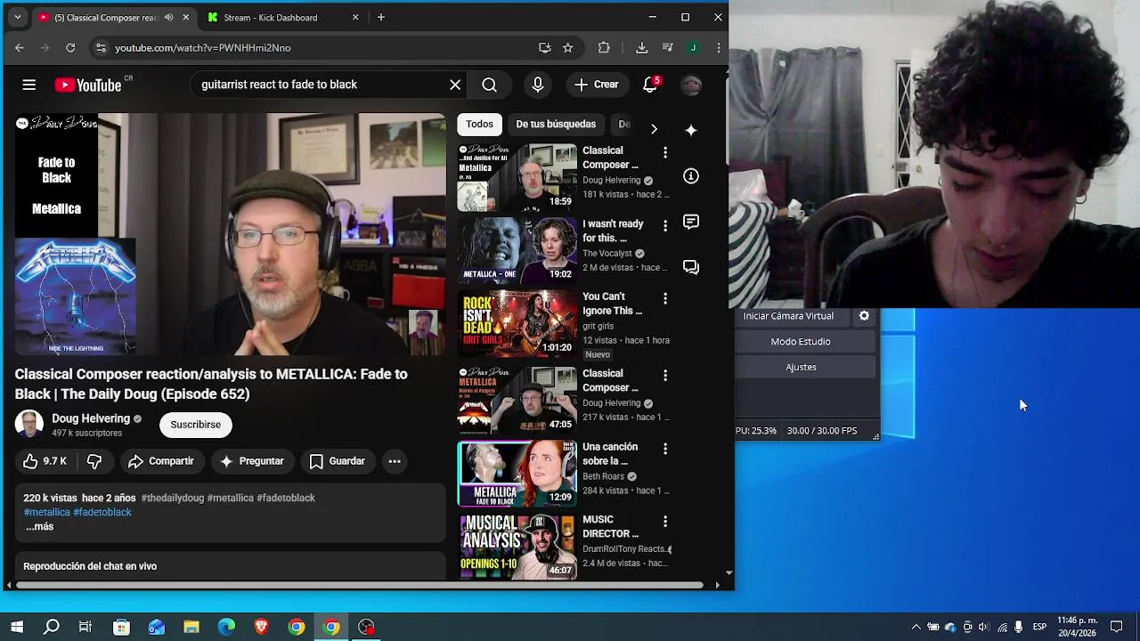Show Chrome downloads tray

click(641, 48)
